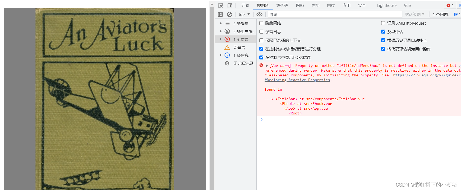Open the Network (网络) tab
The height and width of the screenshot is (190, 461).
300,6
